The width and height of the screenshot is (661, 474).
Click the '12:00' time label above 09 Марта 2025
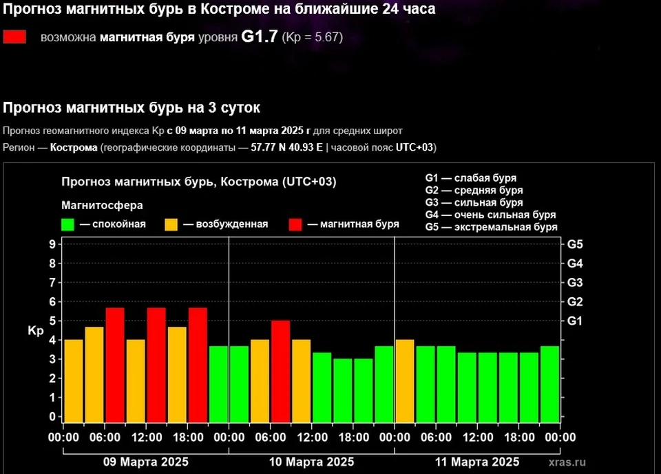(x=146, y=438)
